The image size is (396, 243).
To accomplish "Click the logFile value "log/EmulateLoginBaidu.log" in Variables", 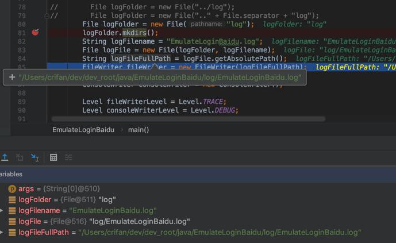I will coord(140,221).
